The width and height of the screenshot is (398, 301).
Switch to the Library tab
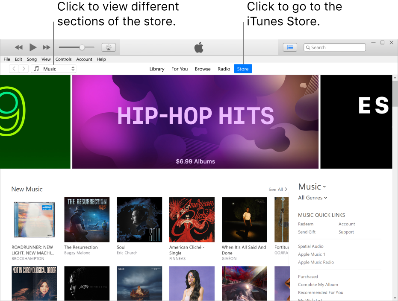tap(156, 69)
